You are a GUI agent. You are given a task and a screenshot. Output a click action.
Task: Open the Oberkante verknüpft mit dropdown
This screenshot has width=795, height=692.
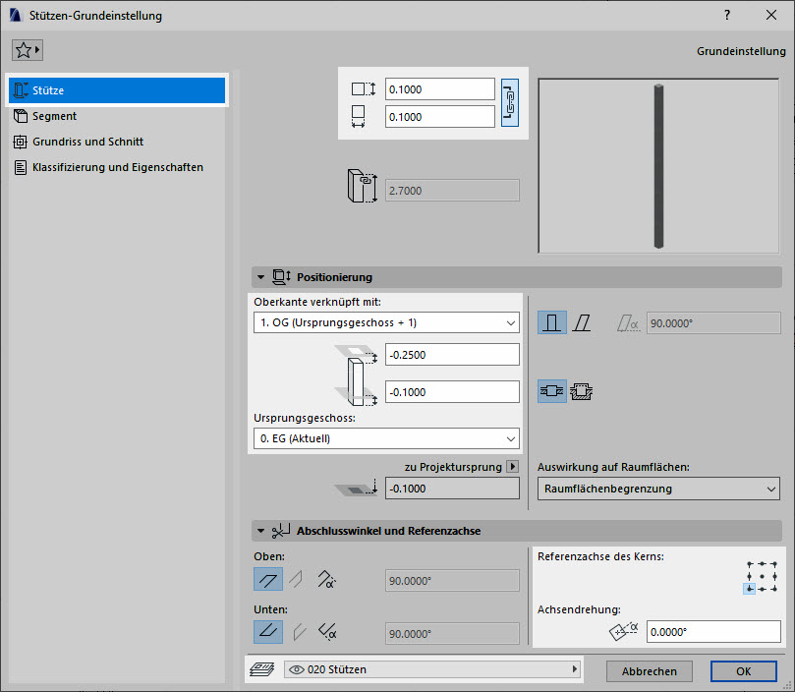(x=385, y=322)
